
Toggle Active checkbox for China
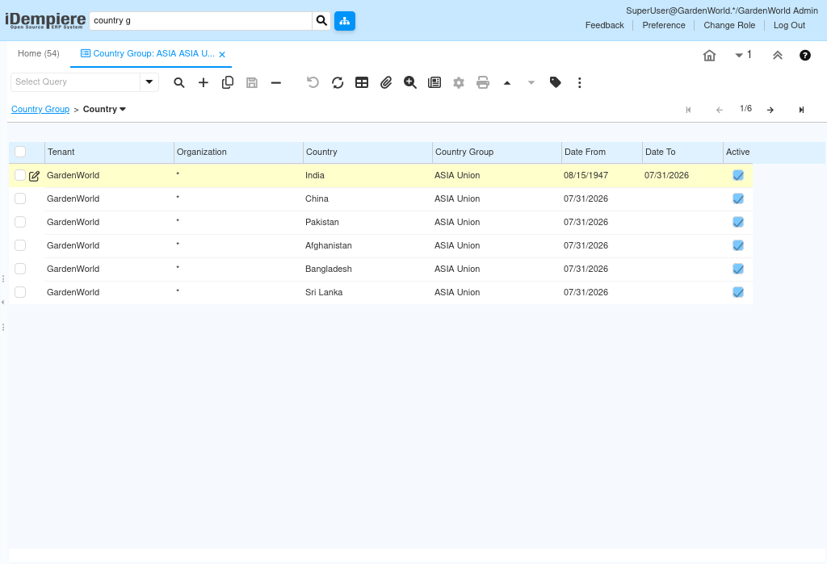click(738, 198)
